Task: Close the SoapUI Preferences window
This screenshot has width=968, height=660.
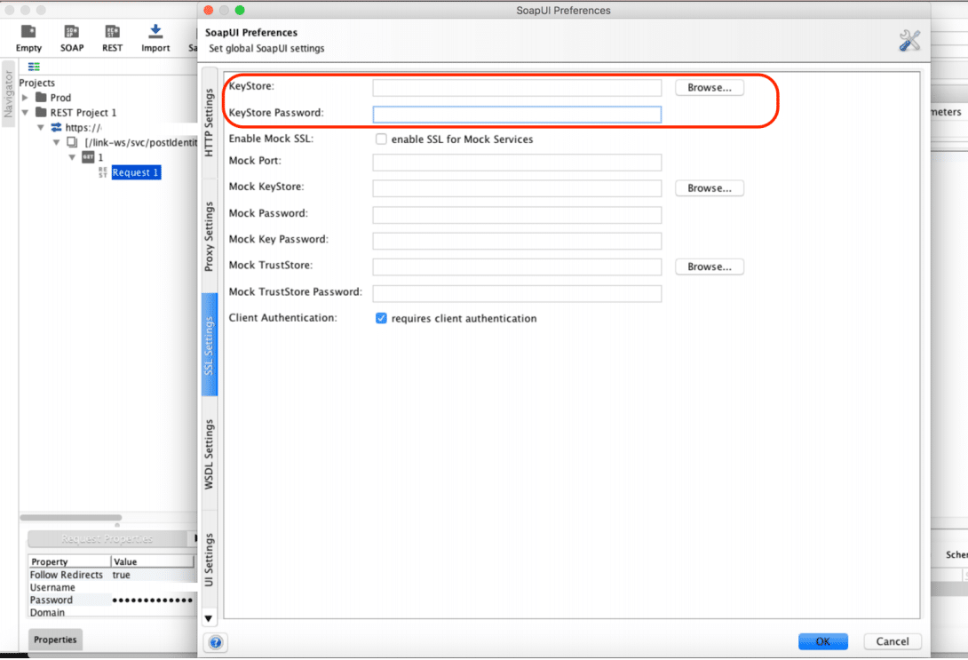Action: coord(209,10)
